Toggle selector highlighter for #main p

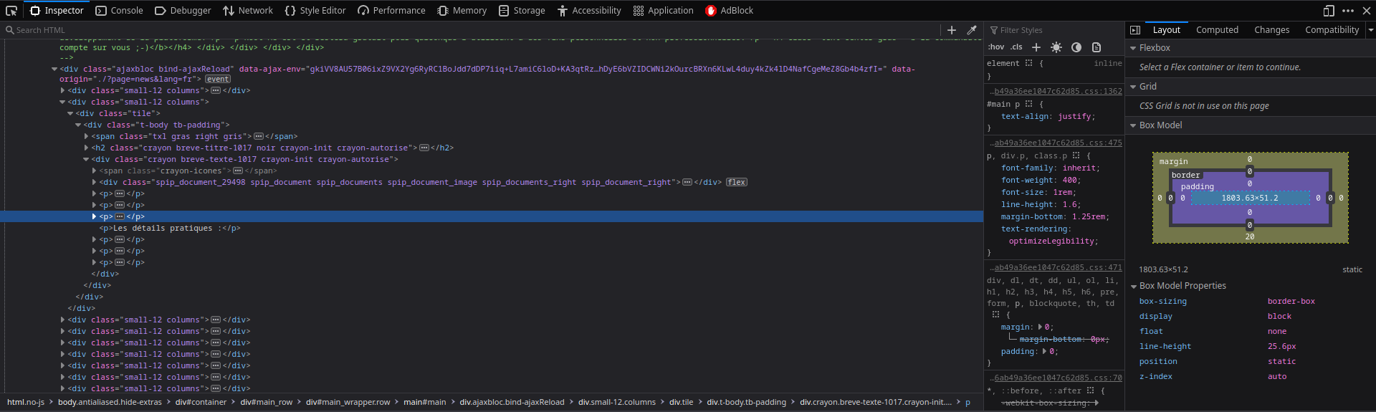click(1028, 104)
